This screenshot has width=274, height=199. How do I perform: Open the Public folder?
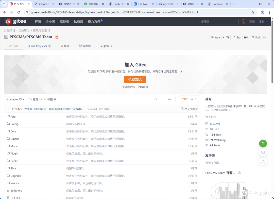click(14, 161)
